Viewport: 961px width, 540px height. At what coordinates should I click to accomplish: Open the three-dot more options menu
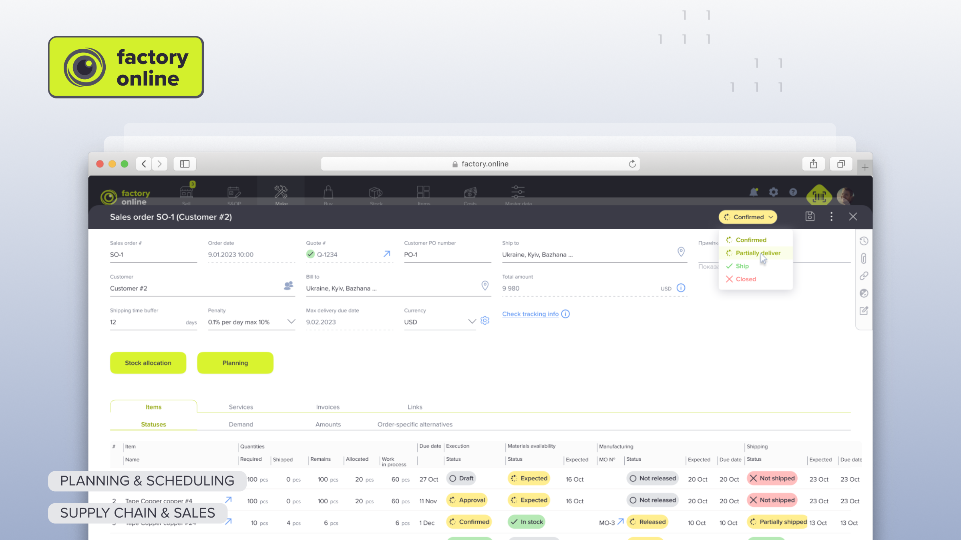(832, 216)
